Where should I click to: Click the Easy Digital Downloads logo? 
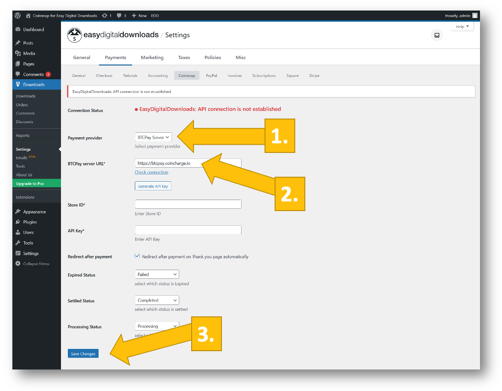[113, 35]
